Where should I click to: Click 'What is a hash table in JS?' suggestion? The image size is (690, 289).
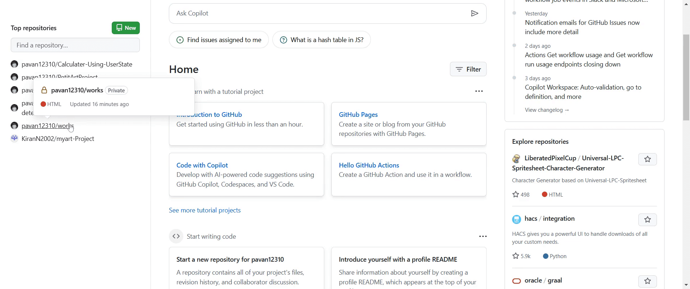(322, 40)
